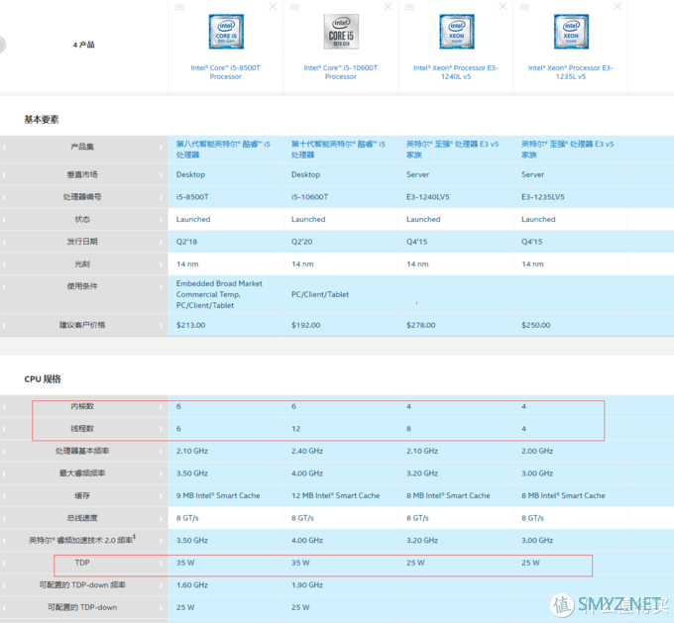The width and height of the screenshot is (674, 623).
Task: Remove the Core i5-10600T from the comparison
Action: [x=389, y=7]
